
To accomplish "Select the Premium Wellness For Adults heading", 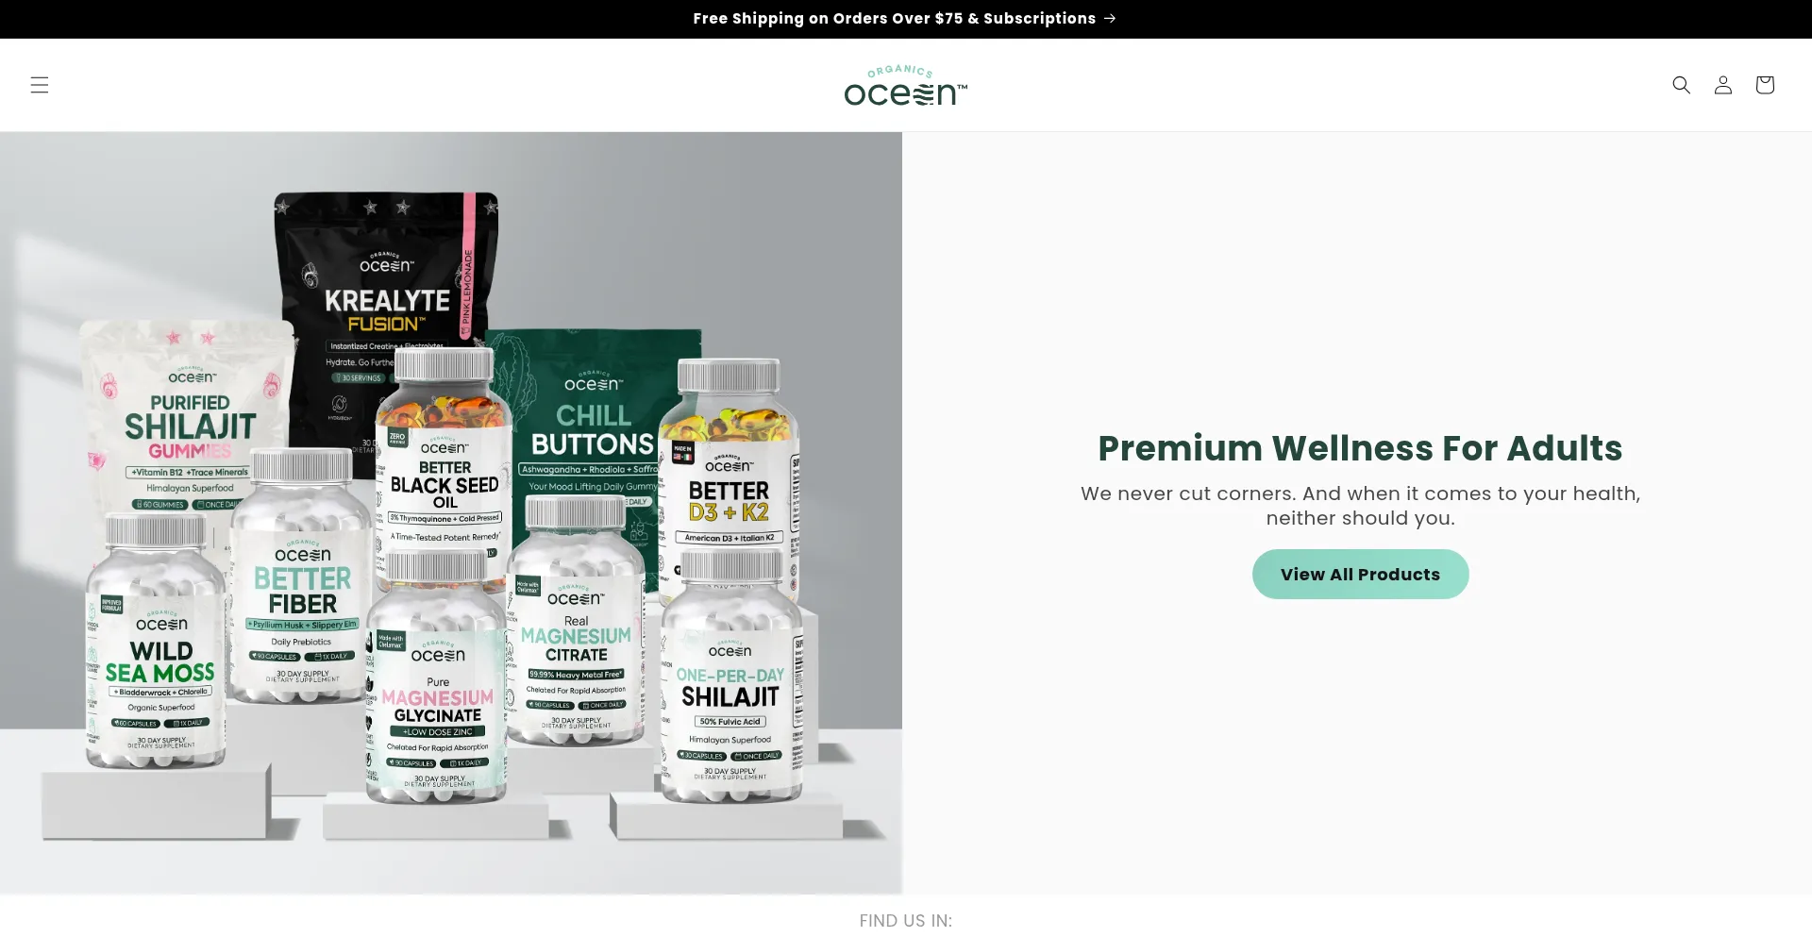I will (1360, 448).
